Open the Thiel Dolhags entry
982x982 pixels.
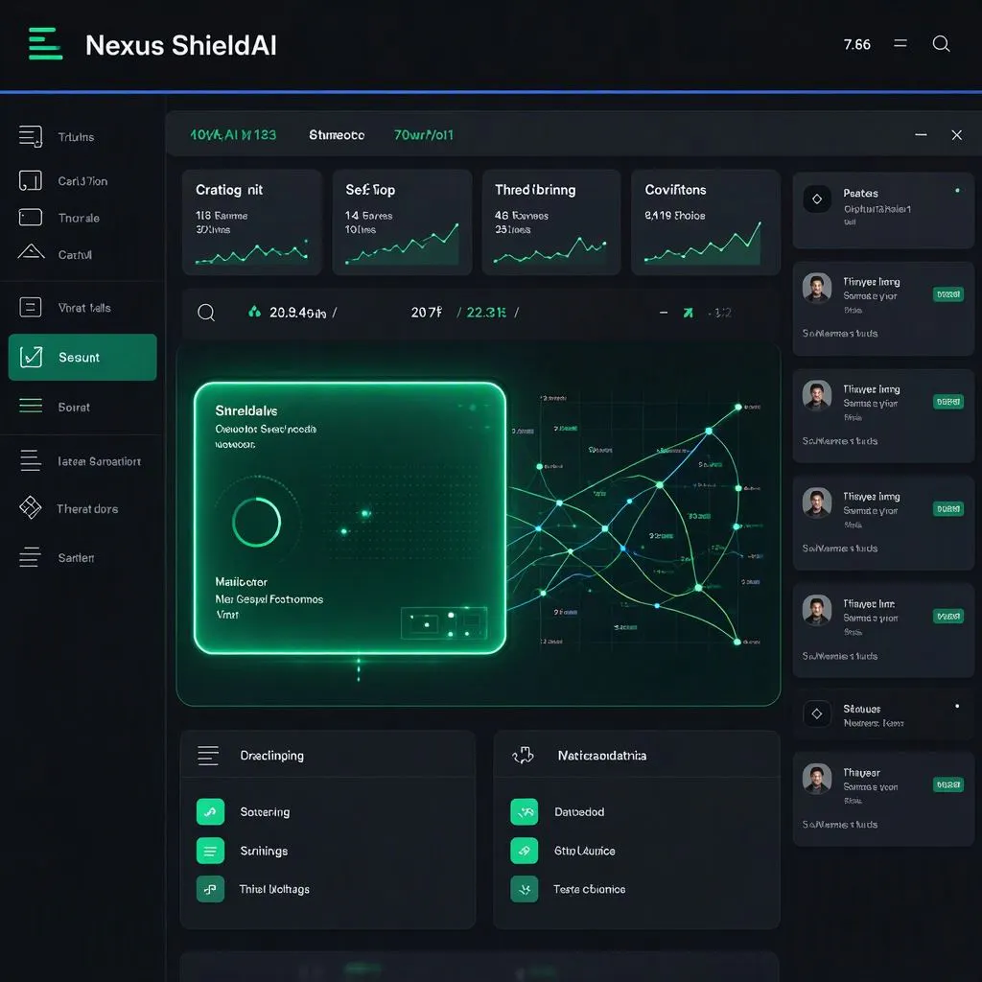pos(274,889)
